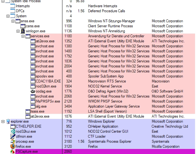Click the FSCapture.exe icon
The image size is (196, 154).
[x=13, y=151]
